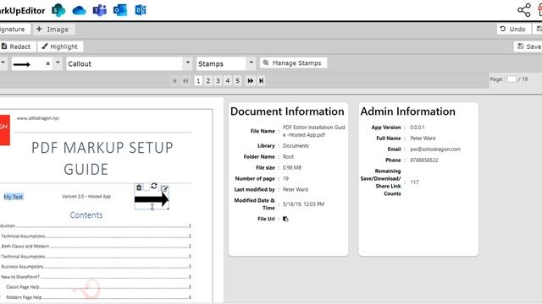Undo the last action
Image resolution: width=542 pixels, height=304 pixels.
pos(513,29)
